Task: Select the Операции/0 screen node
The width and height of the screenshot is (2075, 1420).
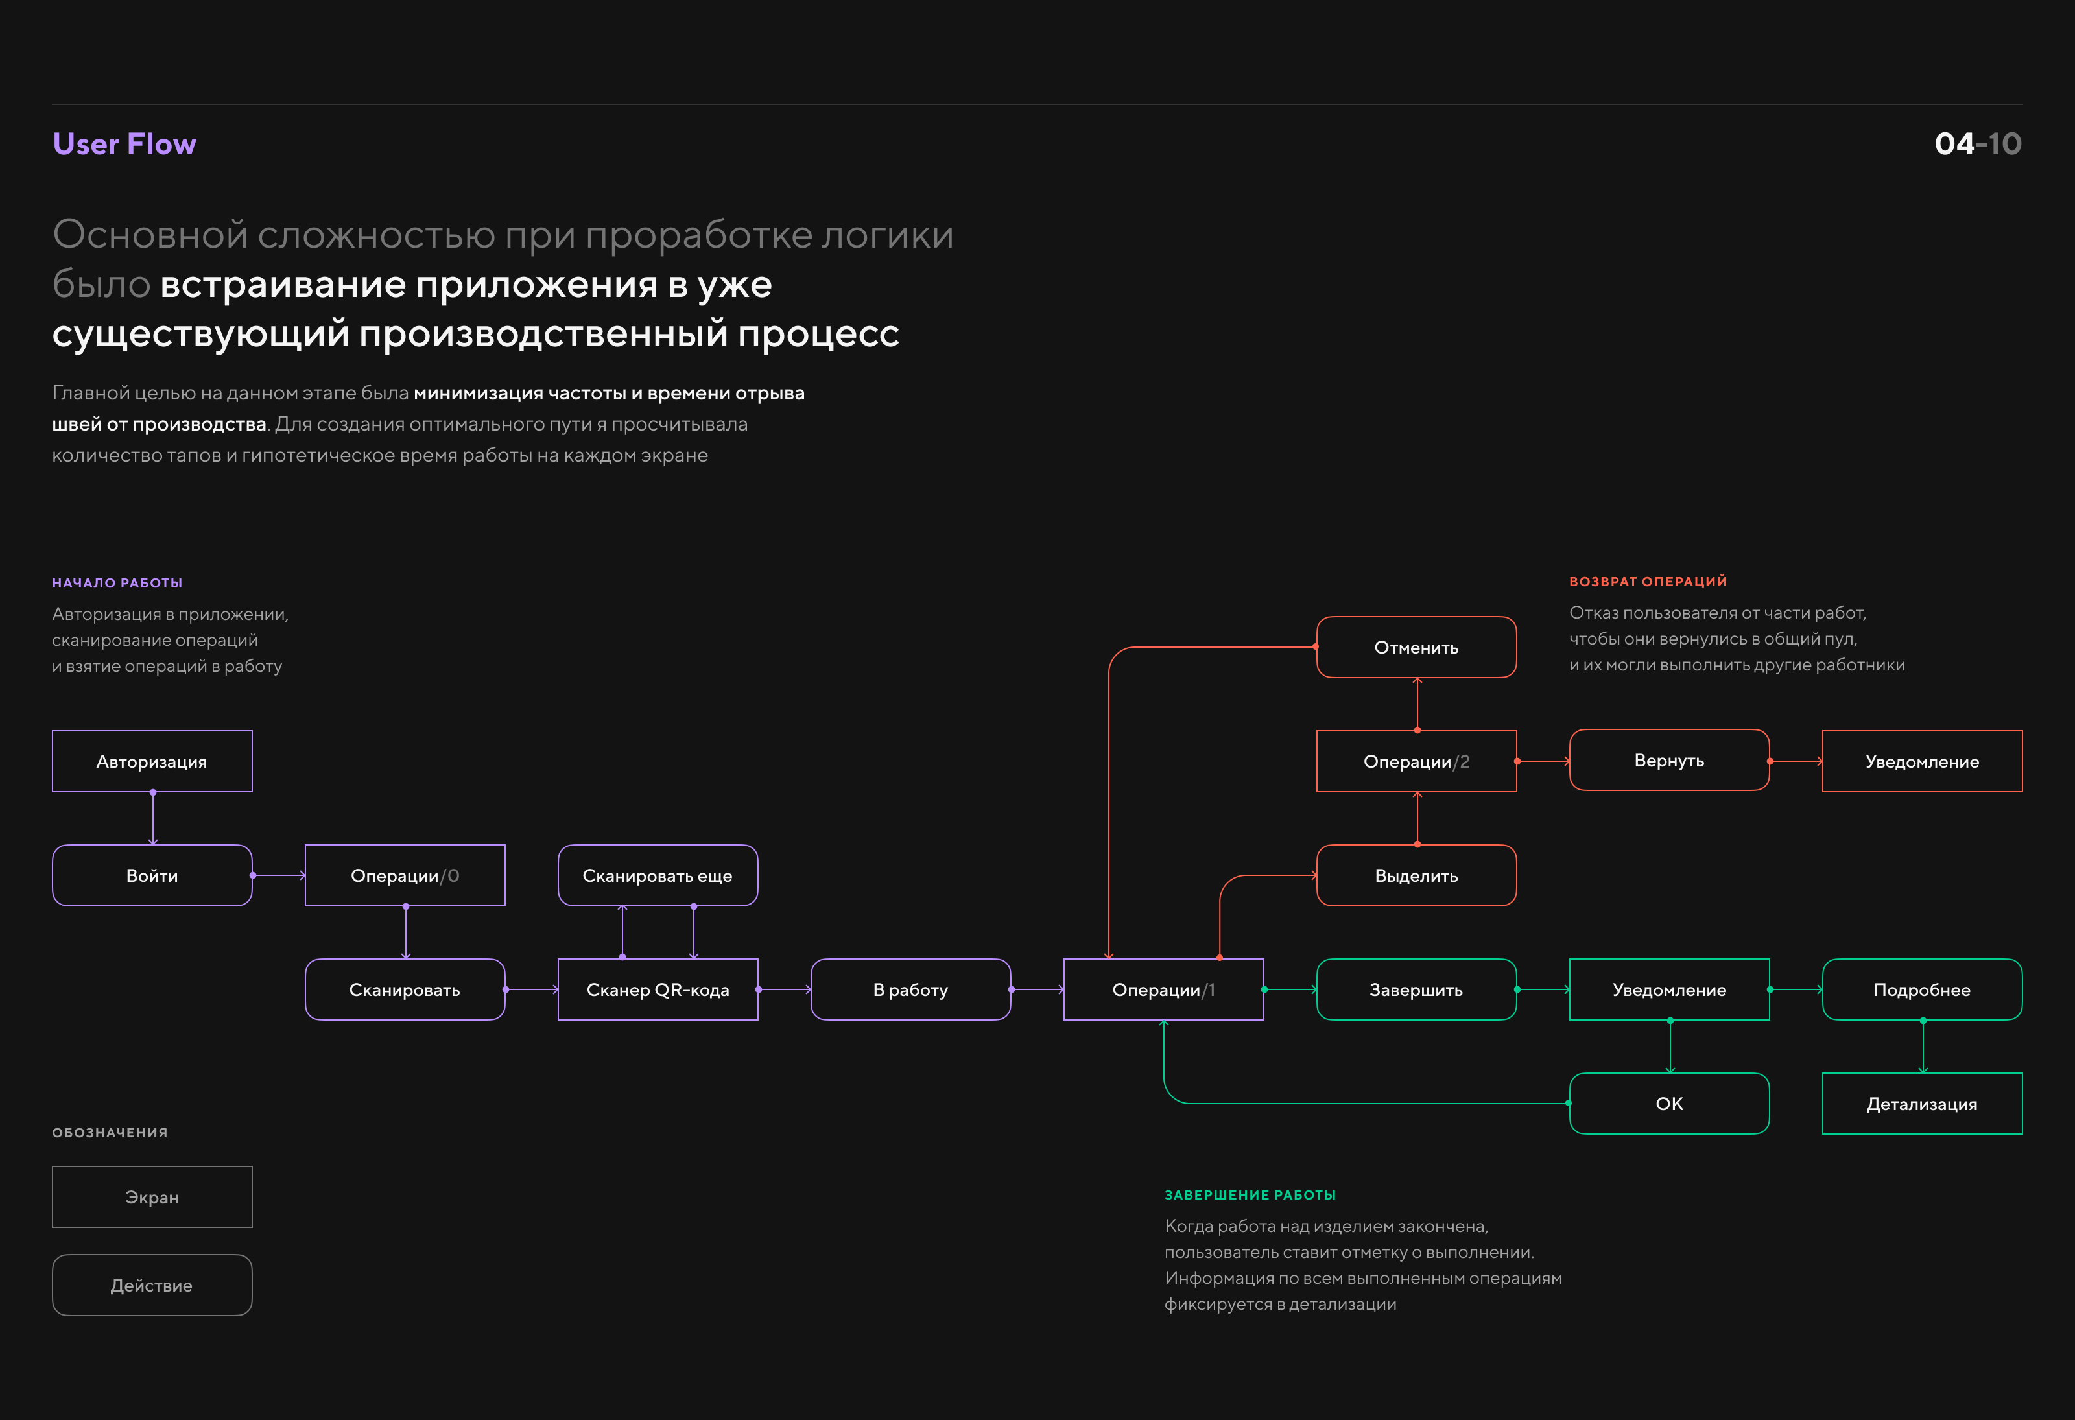Action: (405, 875)
